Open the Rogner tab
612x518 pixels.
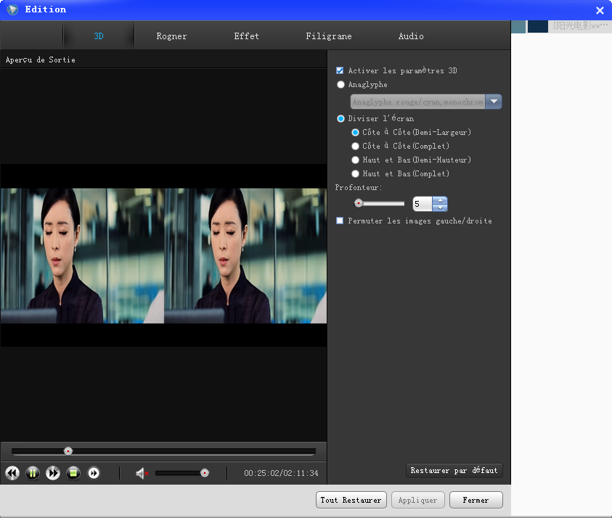point(171,36)
